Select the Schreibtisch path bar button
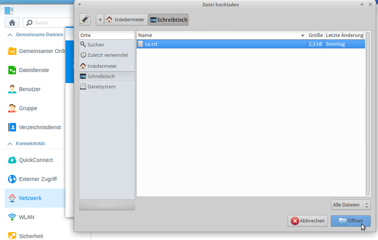The image size is (378, 240). tap(169, 20)
